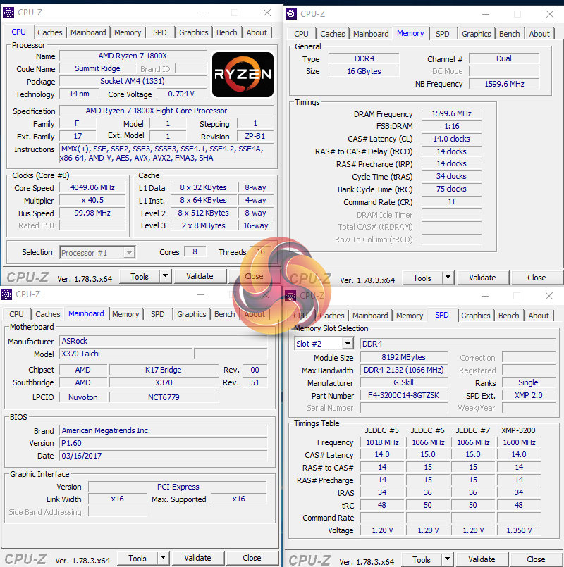564x567 pixels.
Task: Minimize the window showing AMD Ryzen processor details
Action: [x=202, y=13]
